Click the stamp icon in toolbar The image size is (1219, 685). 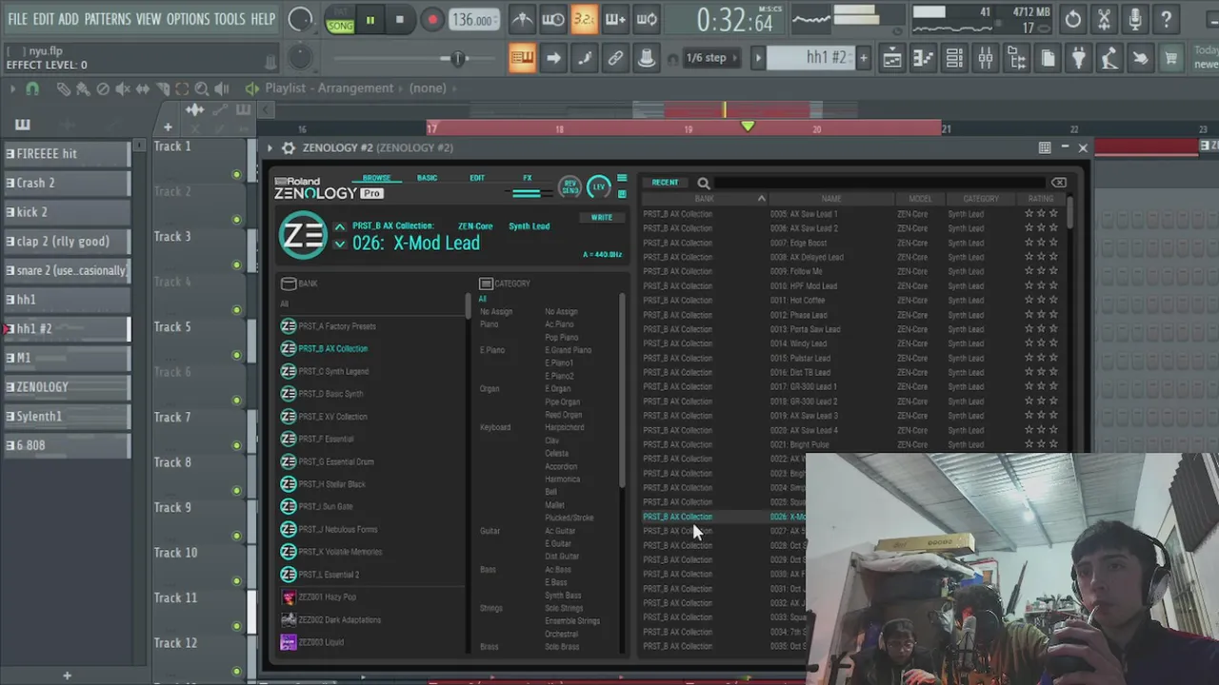647,58
